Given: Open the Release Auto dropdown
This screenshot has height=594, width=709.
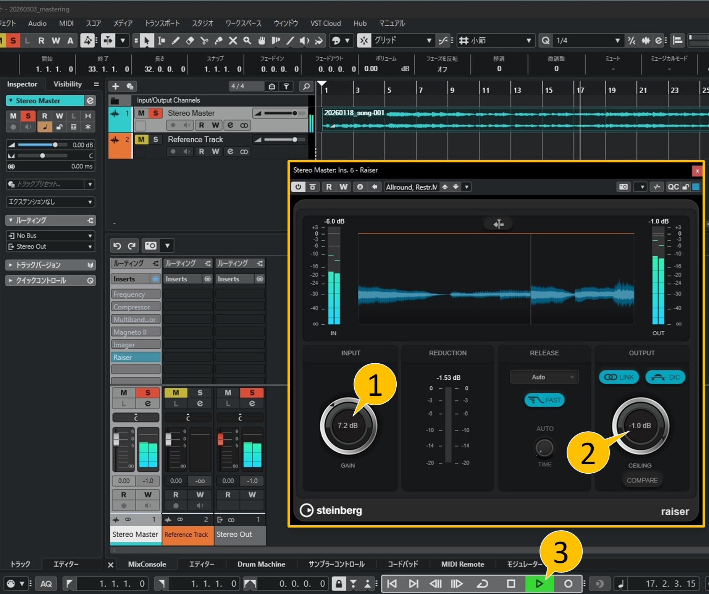Looking at the screenshot, I should coord(544,377).
